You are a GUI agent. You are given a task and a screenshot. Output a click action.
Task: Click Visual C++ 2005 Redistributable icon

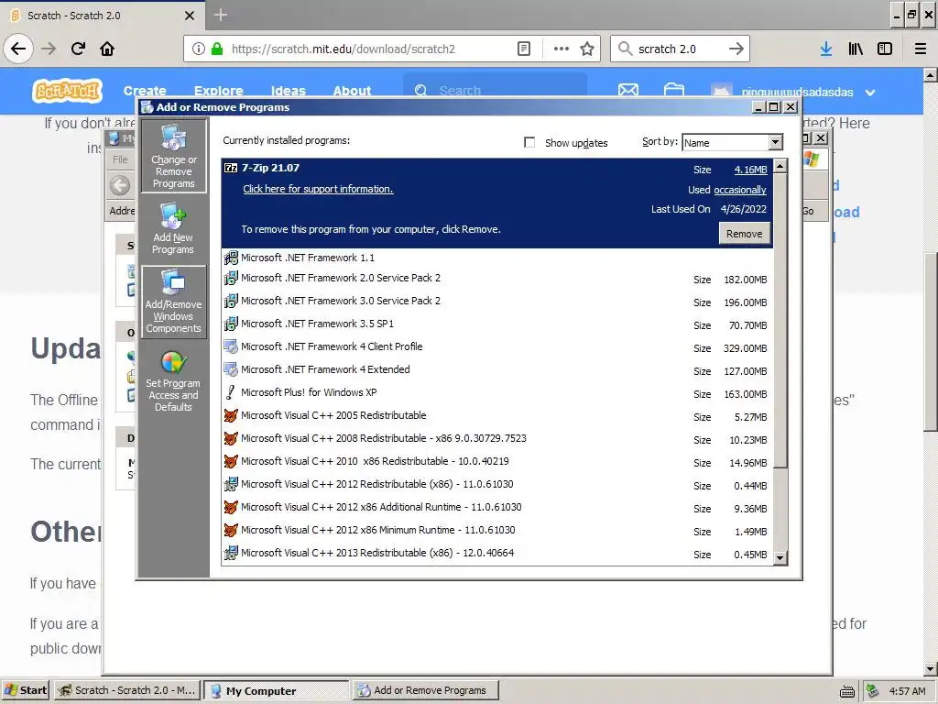click(231, 415)
